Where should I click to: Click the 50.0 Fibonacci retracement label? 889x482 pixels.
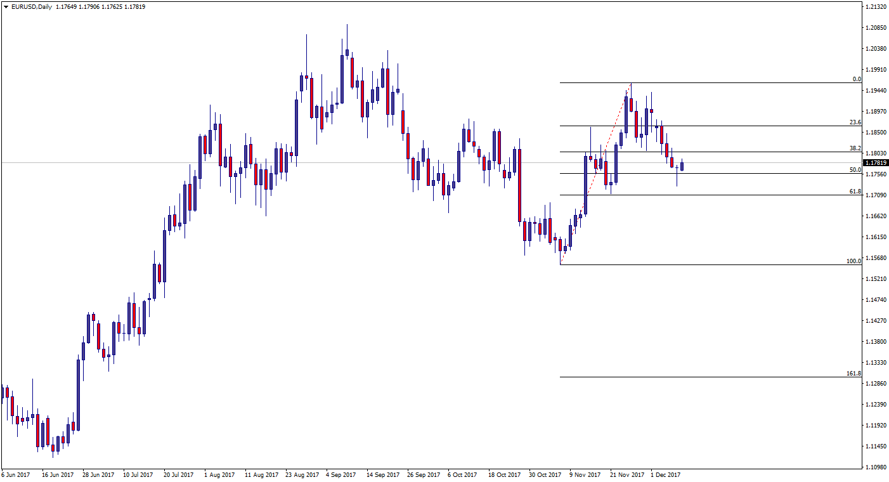[x=855, y=170]
